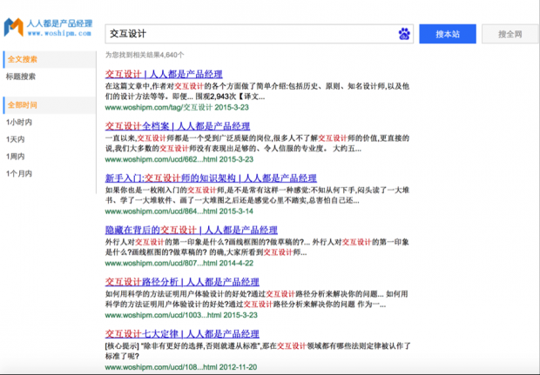
Task: Filter results to 1小时内
Action: [x=19, y=122]
